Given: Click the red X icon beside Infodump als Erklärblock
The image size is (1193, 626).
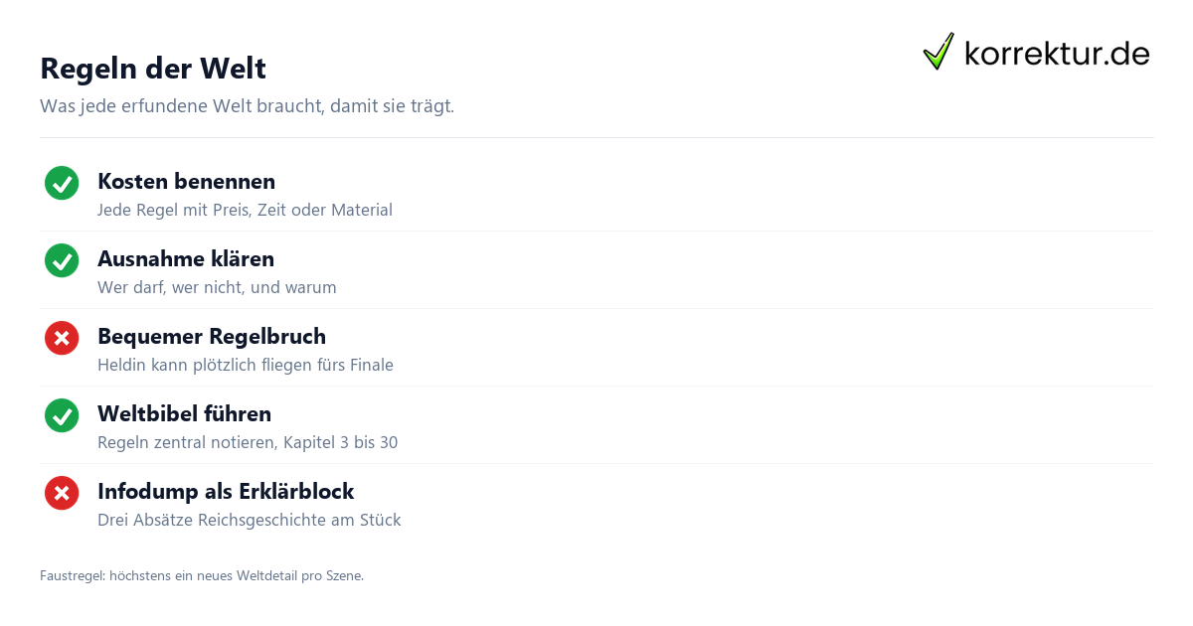Looking at the screenshot, I should coord(62,493).
